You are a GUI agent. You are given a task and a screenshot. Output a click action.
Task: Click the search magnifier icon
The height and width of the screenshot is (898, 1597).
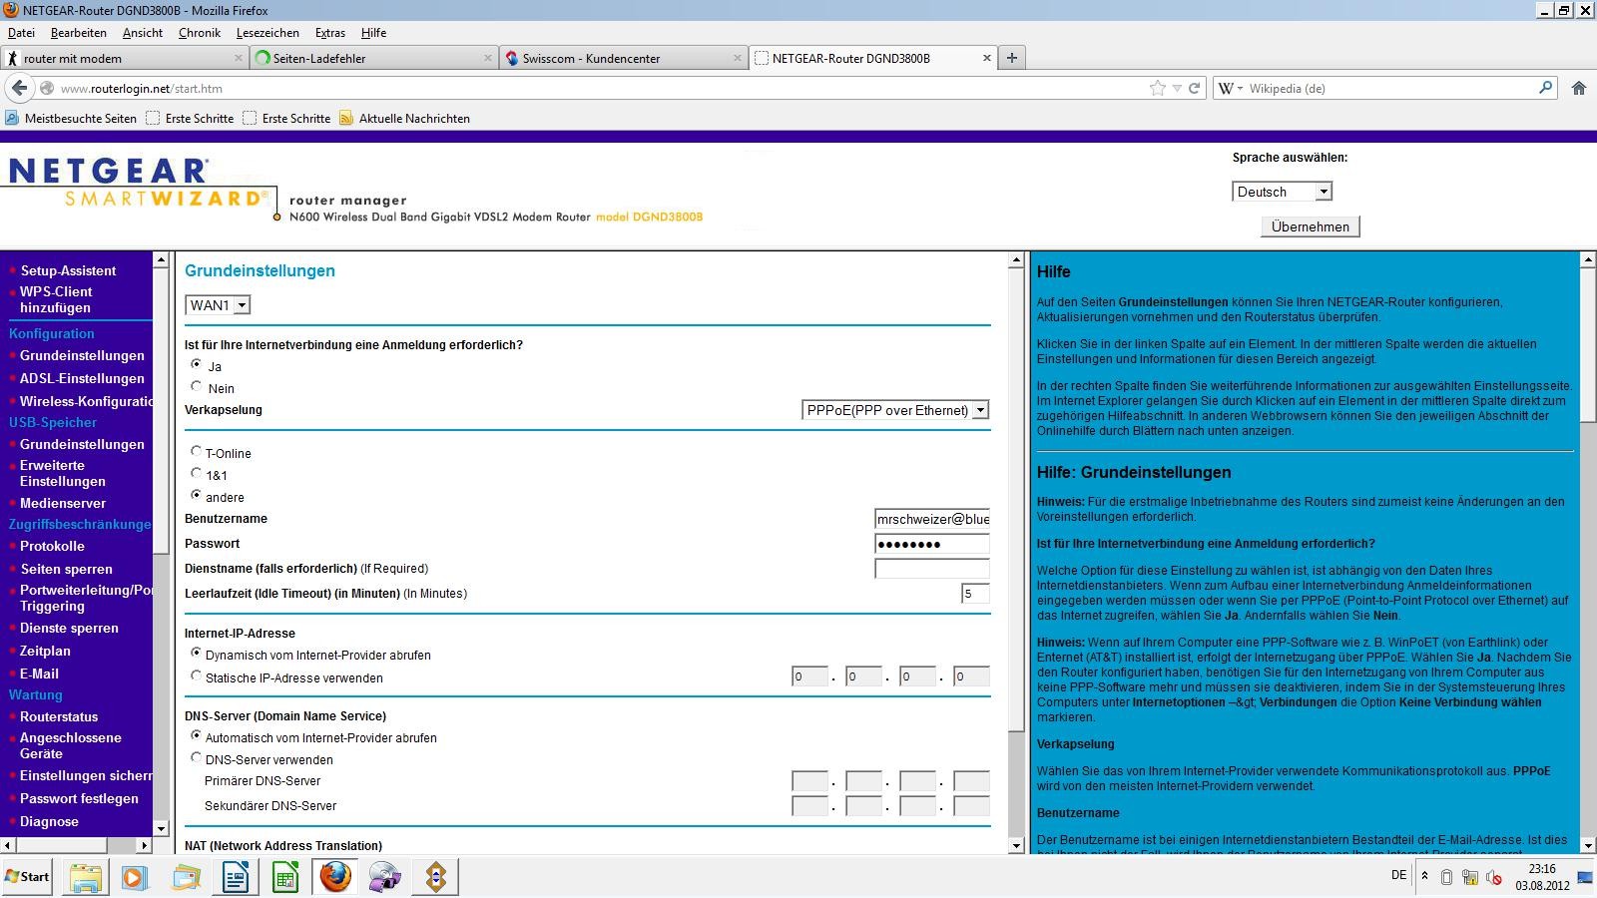coord(1545,88)
